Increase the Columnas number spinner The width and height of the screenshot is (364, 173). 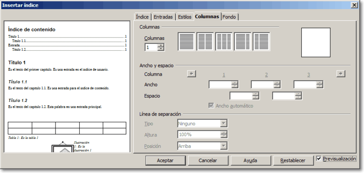pyautogui.click(x=161, y=45)
